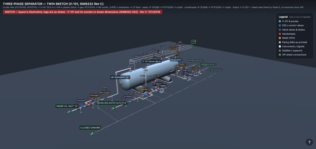This screenshot has width=316, height=149.
Task: Click the green CRUDE OIL INLET arrow cone
Action: coord(69,112)
